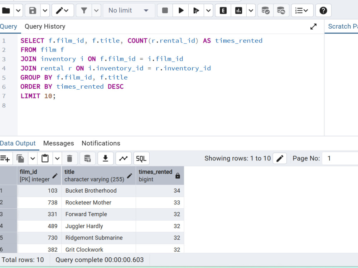Image resolution: width=358 pixels, height=268 pixels.
Task: Select the Juggler Hardly title cell
Action: [99, 226]
